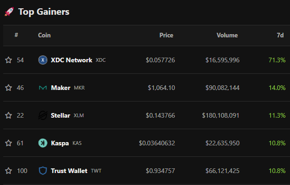Open the Stellar coin page
Screen dimensions: 290x185
60,115
